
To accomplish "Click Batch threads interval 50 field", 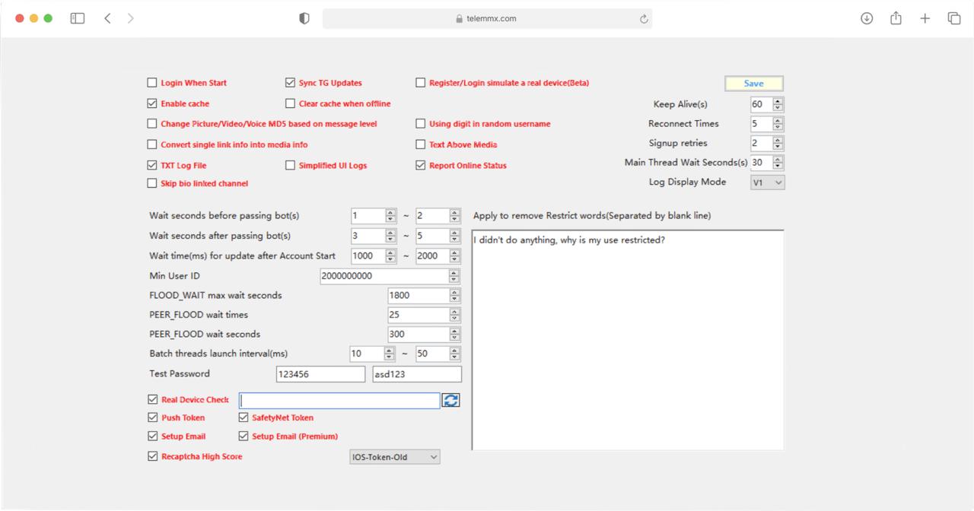I will 432,354.
